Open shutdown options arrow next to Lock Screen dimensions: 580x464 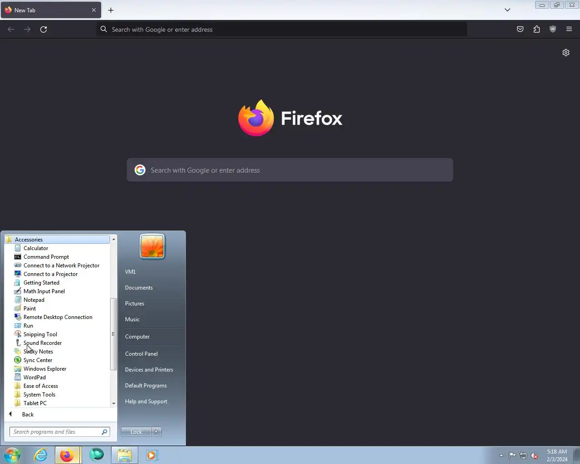coord(156,432)
